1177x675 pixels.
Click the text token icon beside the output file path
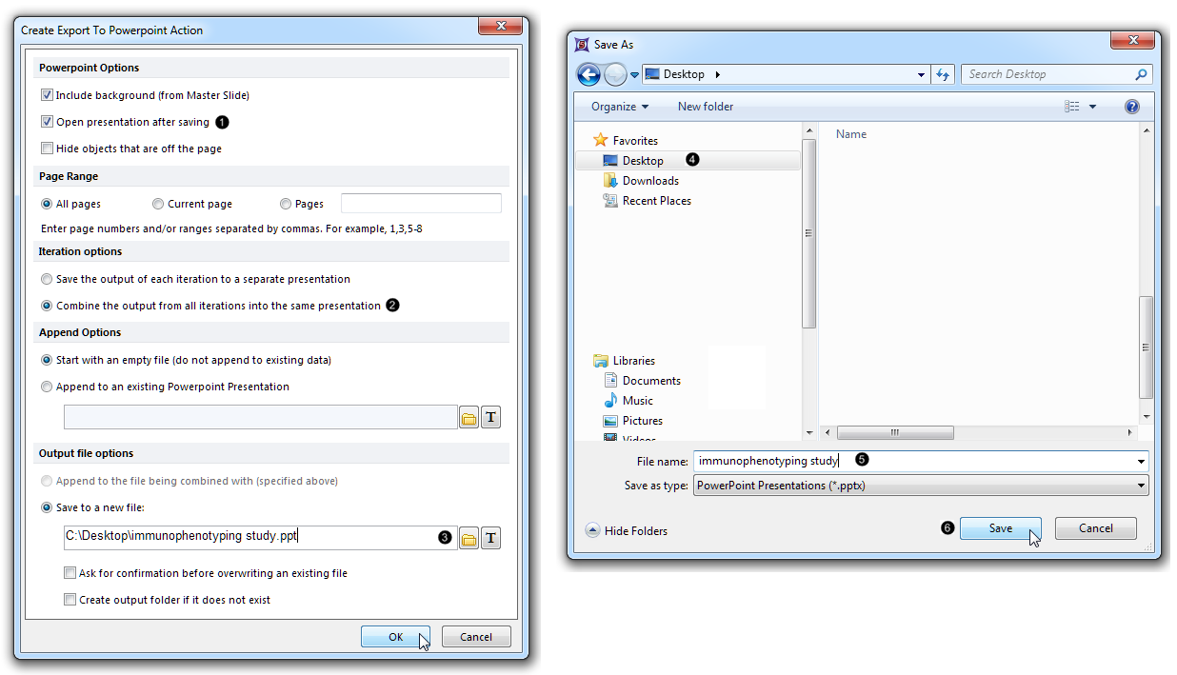pyautogui.click(x=490, y=539)
